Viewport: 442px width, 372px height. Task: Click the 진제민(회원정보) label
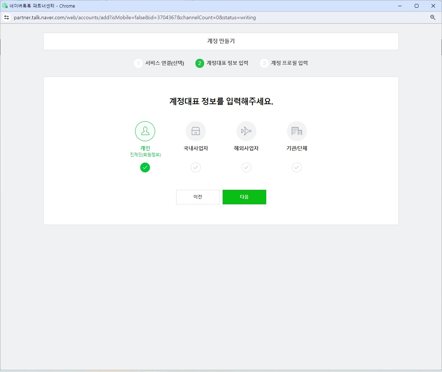tap(145, 154)
